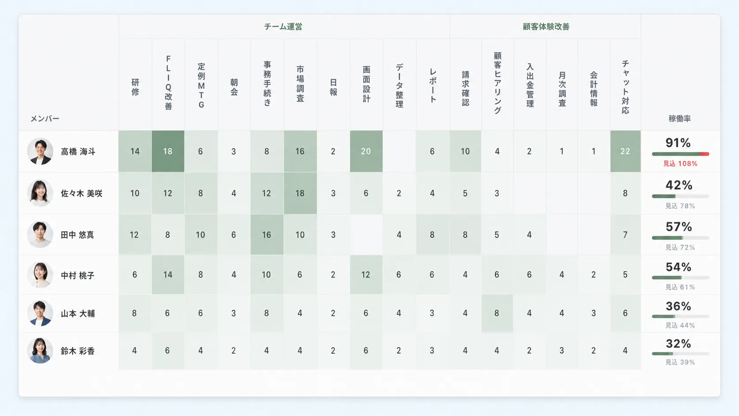Click 佐々木 美咲's 市場調査 cell showing 18

pyautogui.click(x=300, y=193)
